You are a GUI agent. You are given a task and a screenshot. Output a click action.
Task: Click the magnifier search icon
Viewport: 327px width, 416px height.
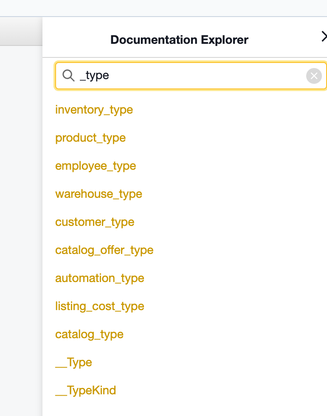click(68, 76)
